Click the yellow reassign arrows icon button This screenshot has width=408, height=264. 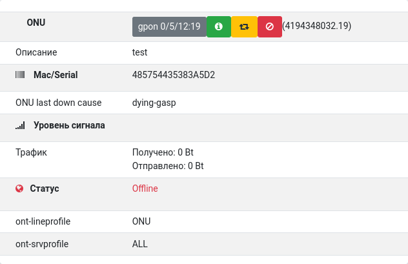(x=244, y=27)
